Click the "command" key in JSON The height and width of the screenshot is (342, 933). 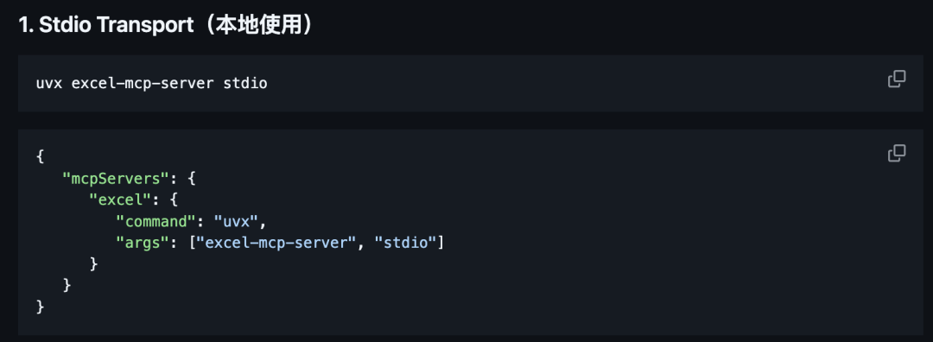(155, 221)
